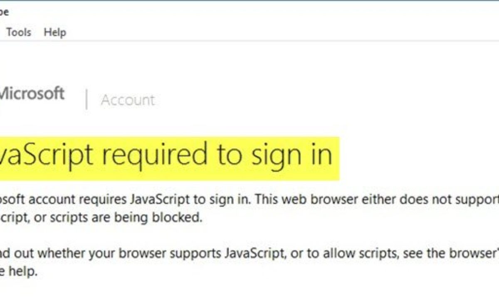Click the highlighted JavaScript required heading
This screenshot has height=299, width=499.
(x=166, y=155)
